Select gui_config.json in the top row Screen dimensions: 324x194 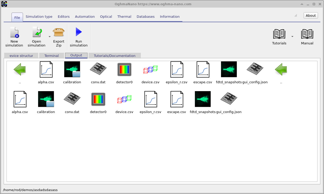[x=255, y=73]
